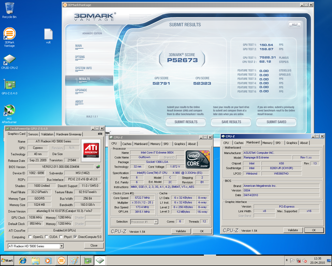
Task: Open Memory tab in left CPU-Z window
Action: pyautogui.click(x=155, y=144)
